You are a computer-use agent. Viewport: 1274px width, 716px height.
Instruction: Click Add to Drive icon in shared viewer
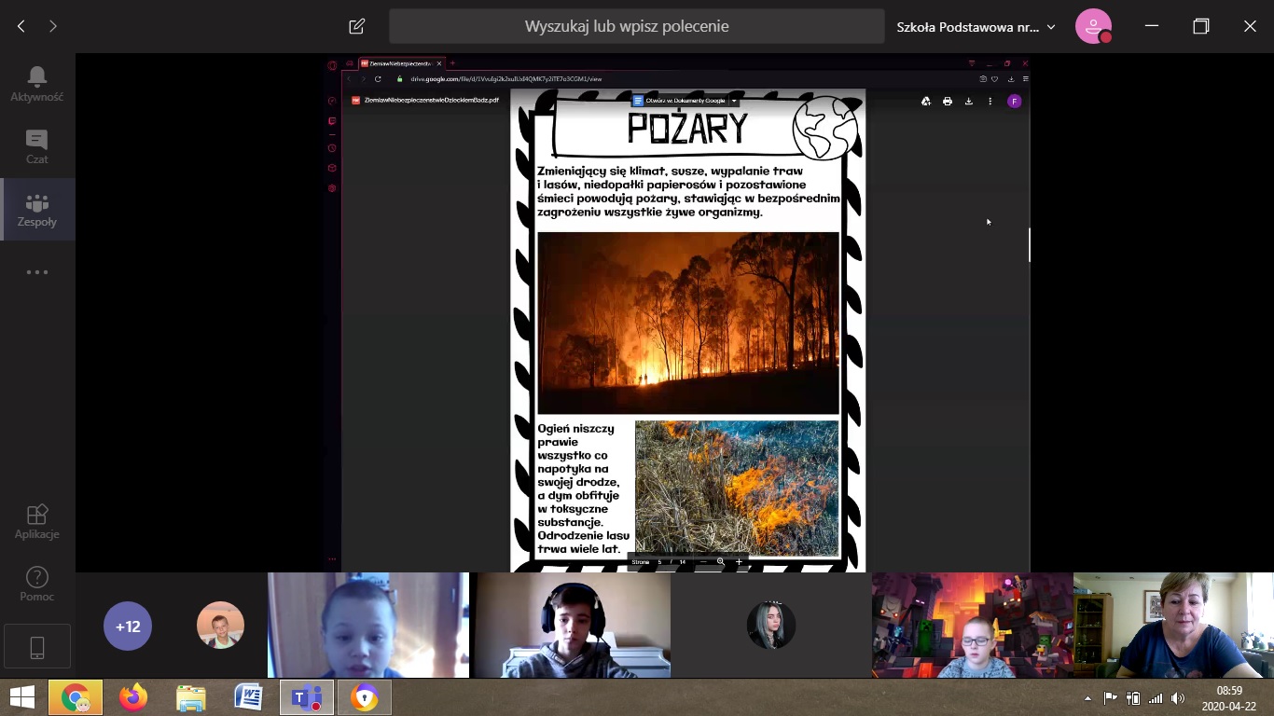pyautogui.click(x=926, y=101)
